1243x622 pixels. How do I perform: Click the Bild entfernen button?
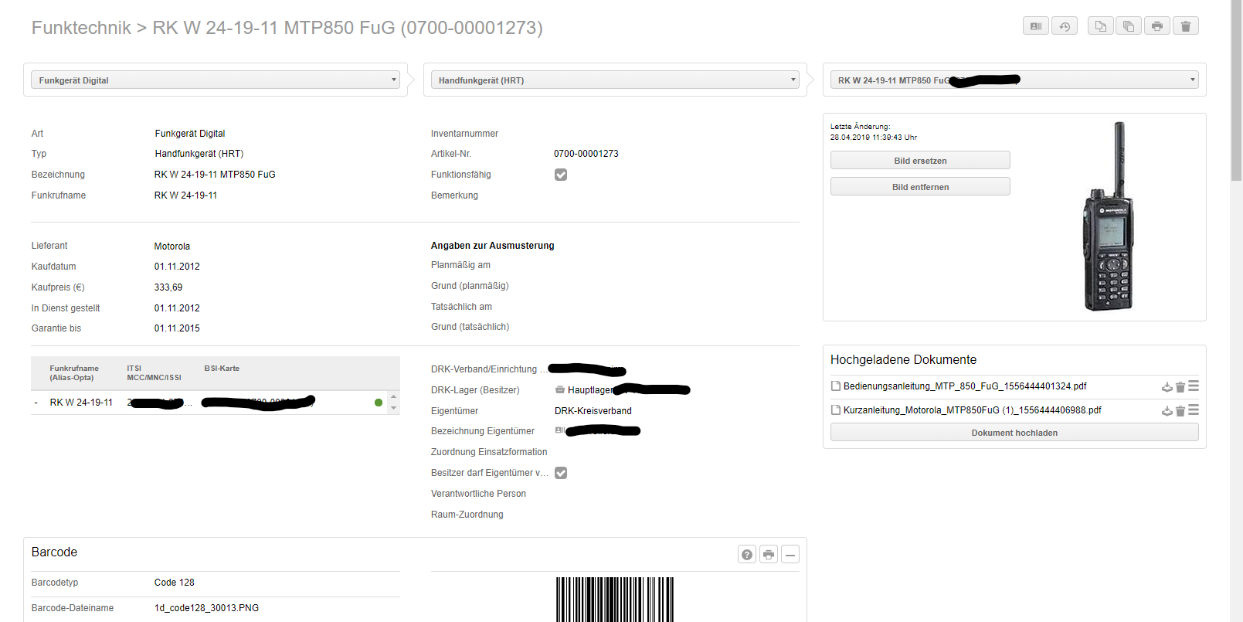[x=919, y=187]
